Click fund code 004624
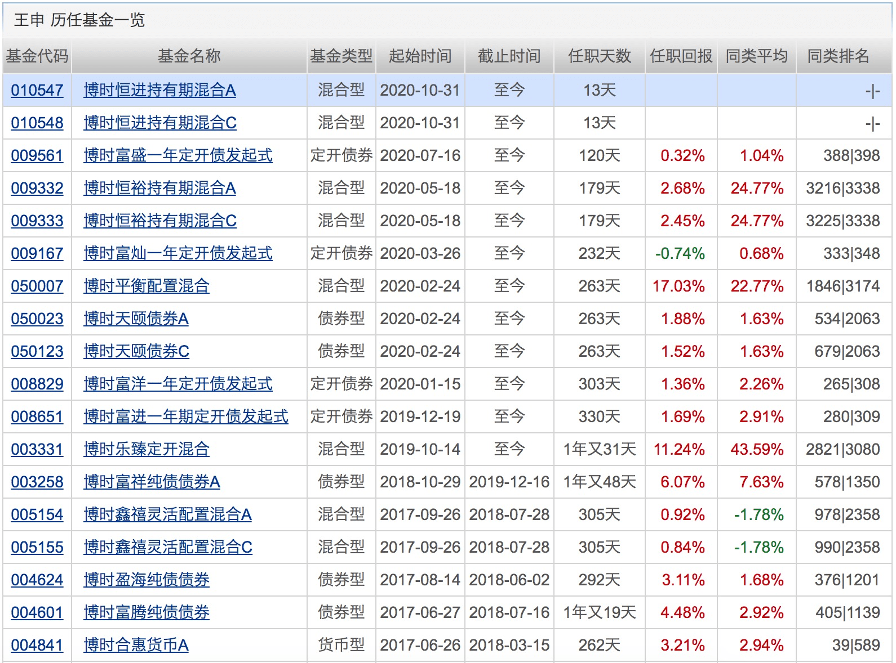The width and height of the screenshot is (896, 663). pyautogui.click(x=37, y=580)
